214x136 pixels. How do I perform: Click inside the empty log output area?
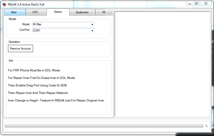coord(162,64)
